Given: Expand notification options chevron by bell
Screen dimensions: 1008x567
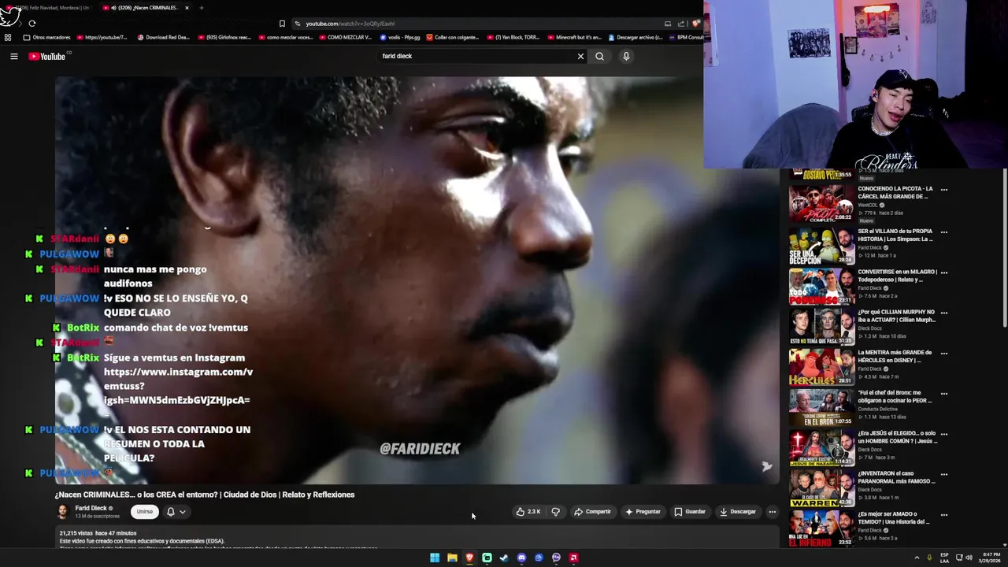Looking at the screenshot, I should (x=183, y=512).
